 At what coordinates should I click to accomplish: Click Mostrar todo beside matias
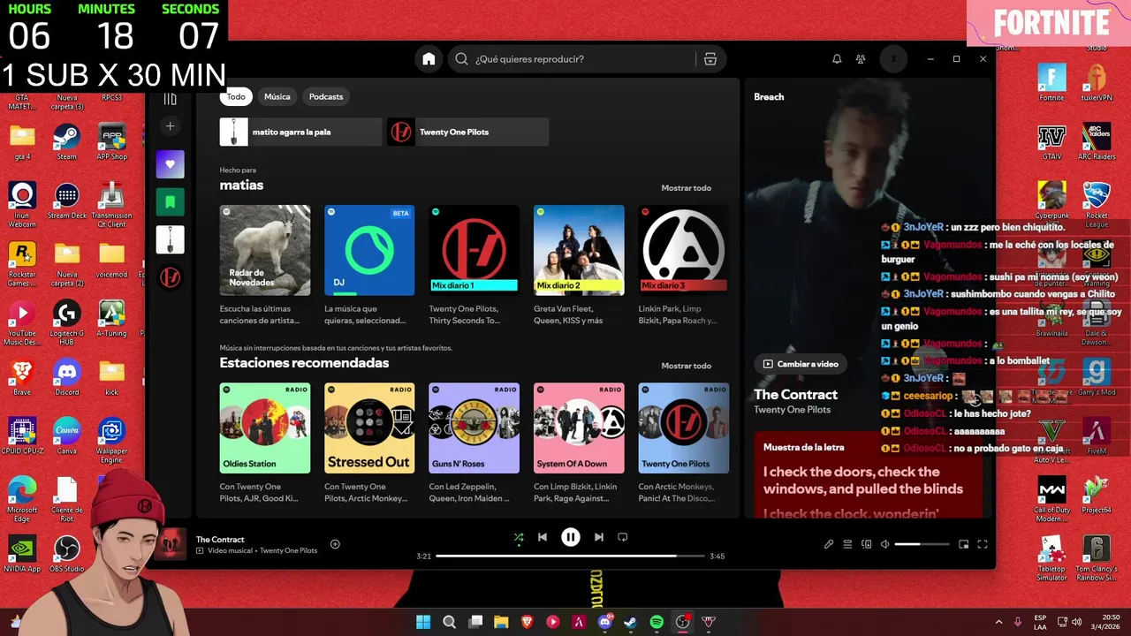[686, 188]
